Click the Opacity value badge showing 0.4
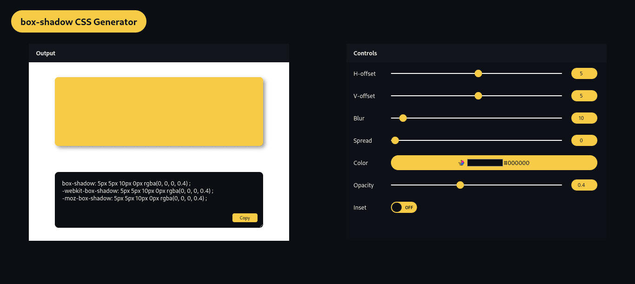This screenshot has height=284, width=635. click(x=584, y=185)
